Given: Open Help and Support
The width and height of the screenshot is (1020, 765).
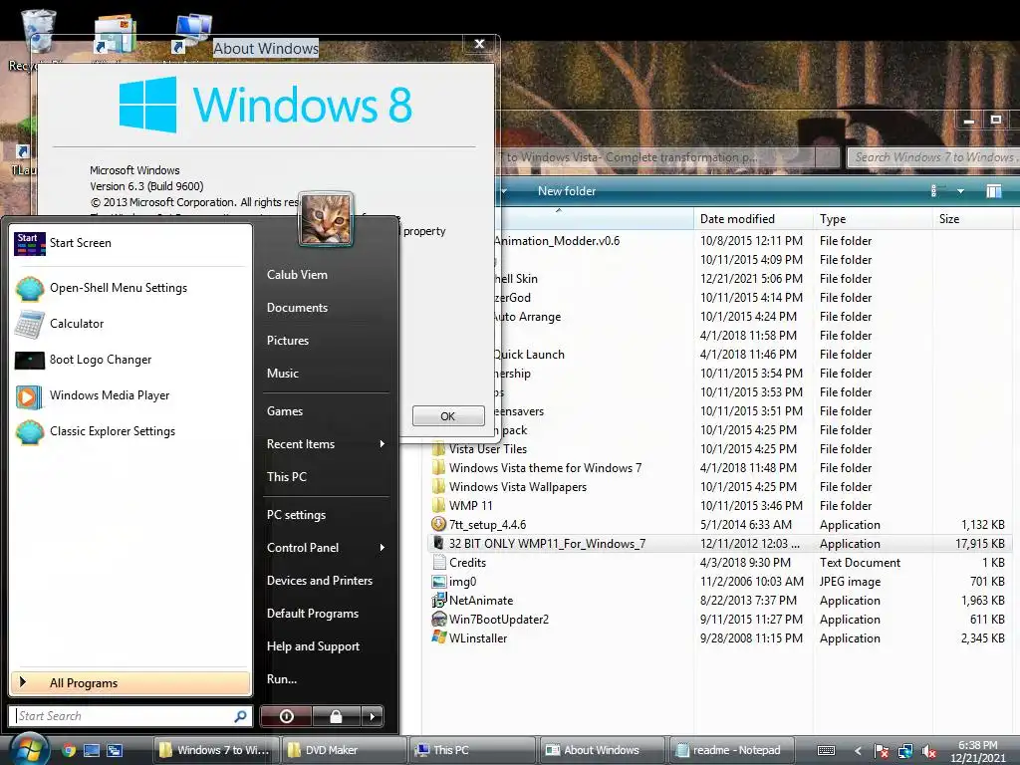Looking at the screenshot, I should pos(313,645).
